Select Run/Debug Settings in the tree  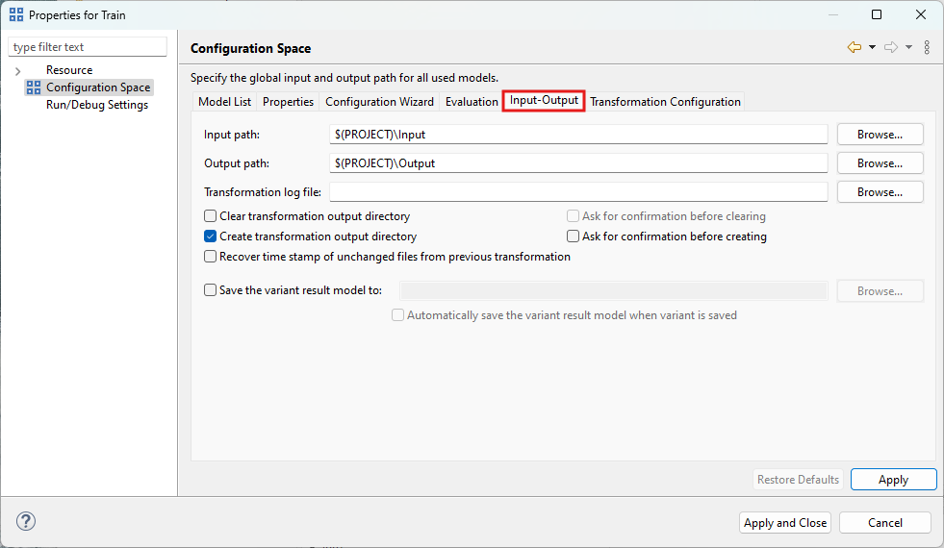pos(97,105)
